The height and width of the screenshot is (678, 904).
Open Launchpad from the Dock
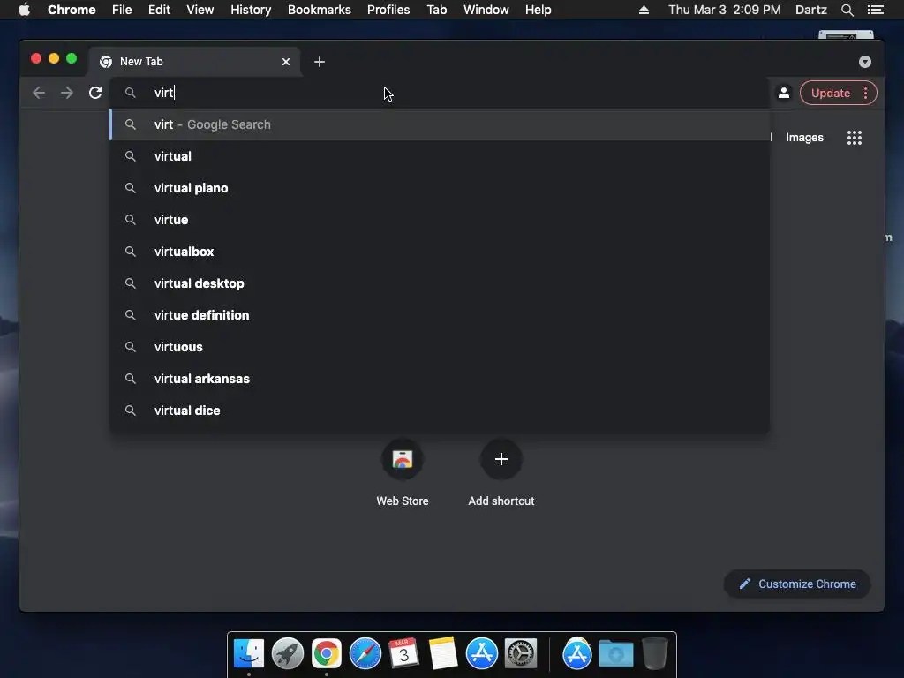tap(288, 654)
